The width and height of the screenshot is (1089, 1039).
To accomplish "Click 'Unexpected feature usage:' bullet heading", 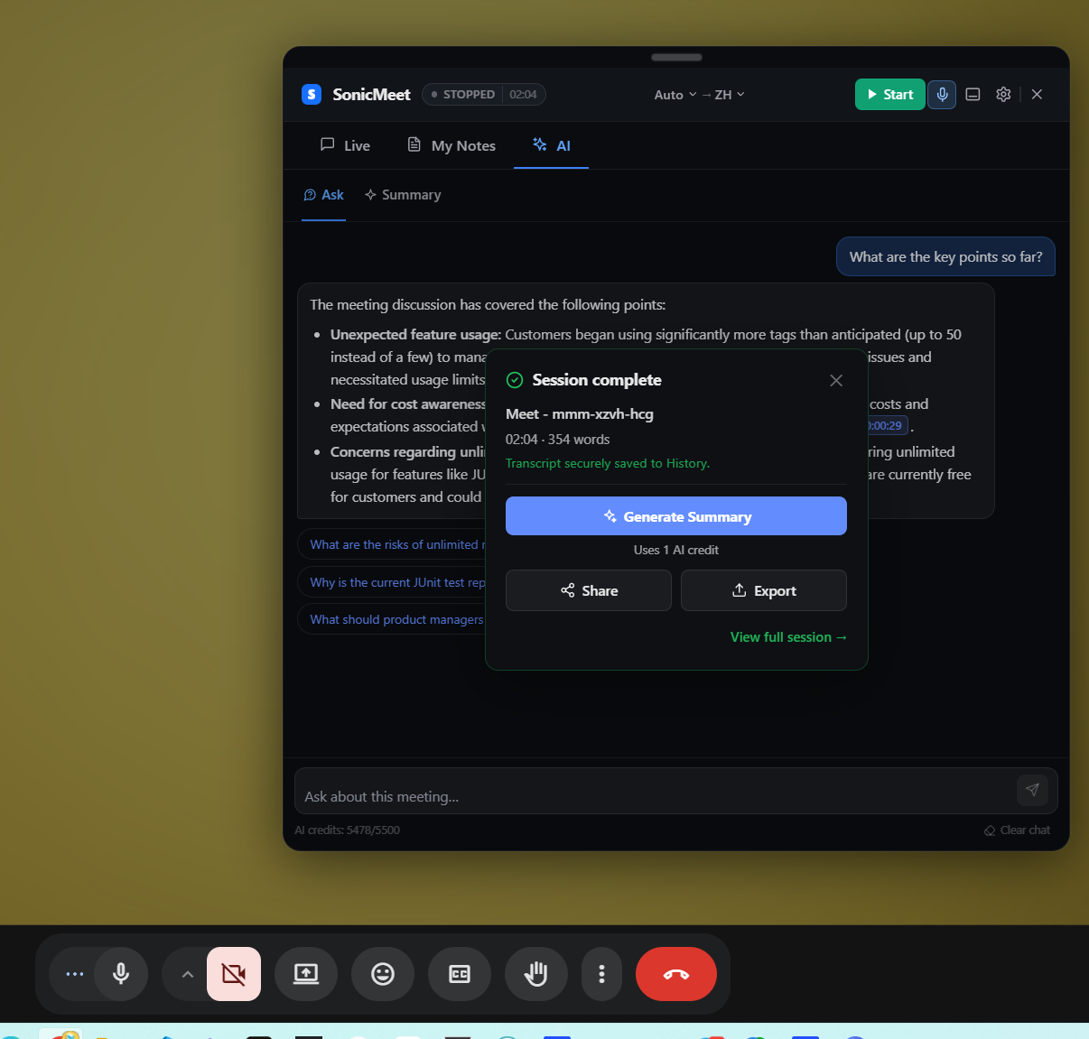I will pos(415,335).
